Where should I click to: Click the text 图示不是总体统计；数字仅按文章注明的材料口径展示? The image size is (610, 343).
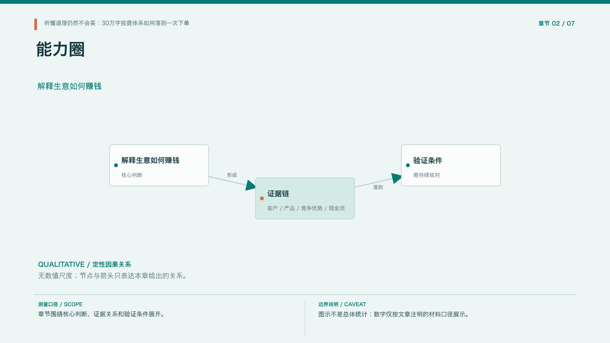point(394,314)
